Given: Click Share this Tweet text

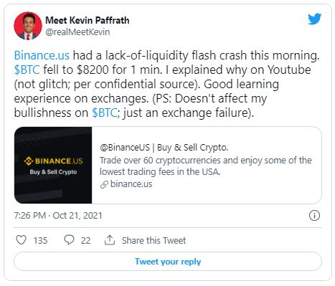Looking at the screenshot, I should click(154, 240).
